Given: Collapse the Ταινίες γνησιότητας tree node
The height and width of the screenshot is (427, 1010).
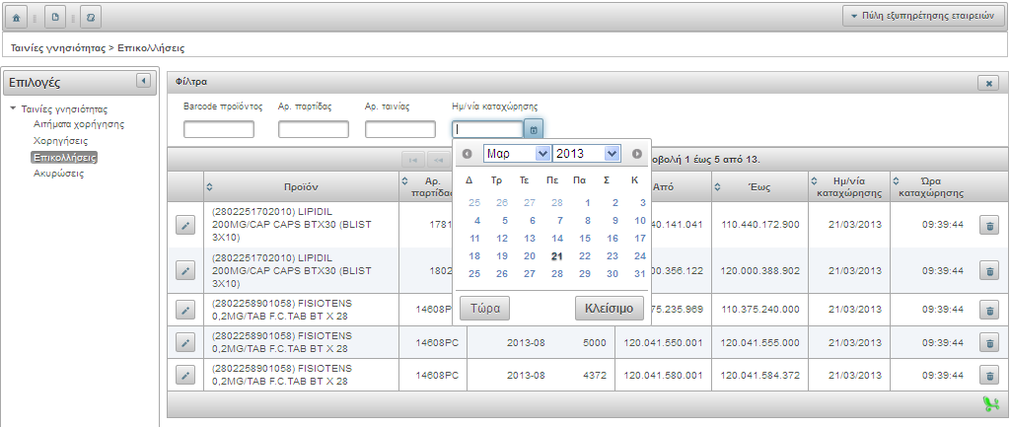Looking at the screenshot, I should [x=14, y=108].
